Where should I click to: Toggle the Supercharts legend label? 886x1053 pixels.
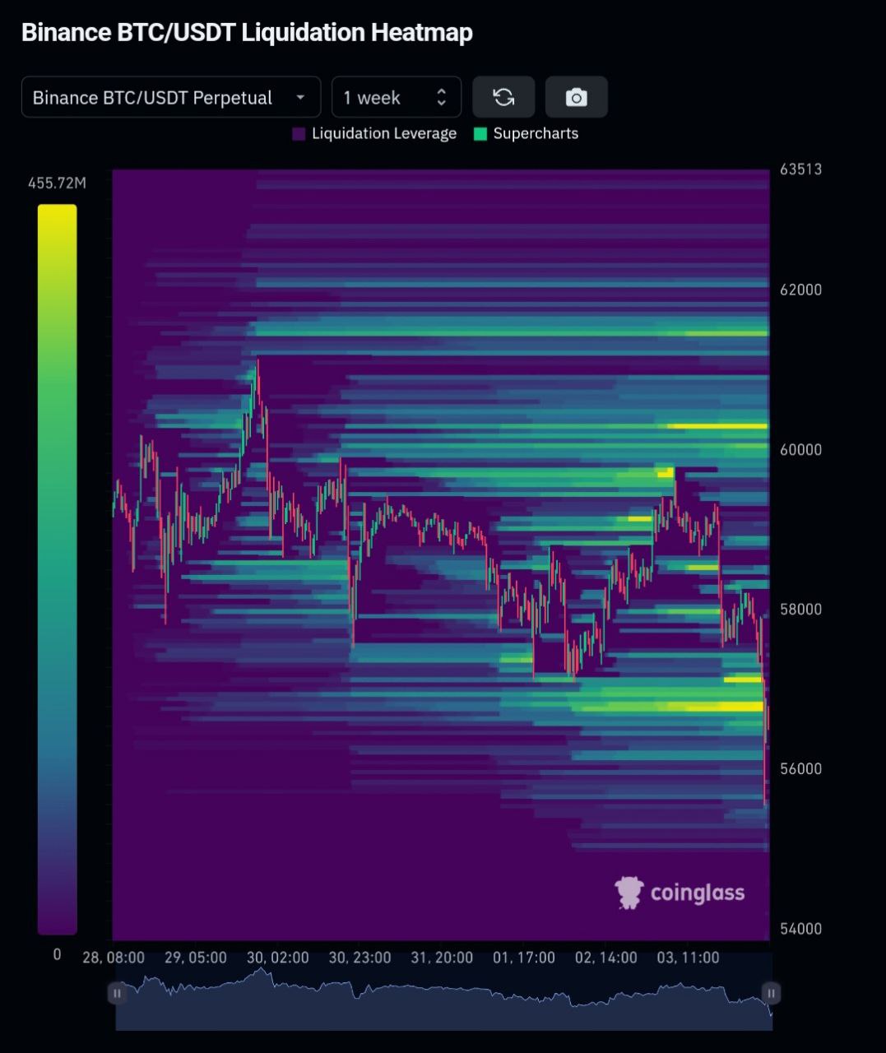pos(536,134)
